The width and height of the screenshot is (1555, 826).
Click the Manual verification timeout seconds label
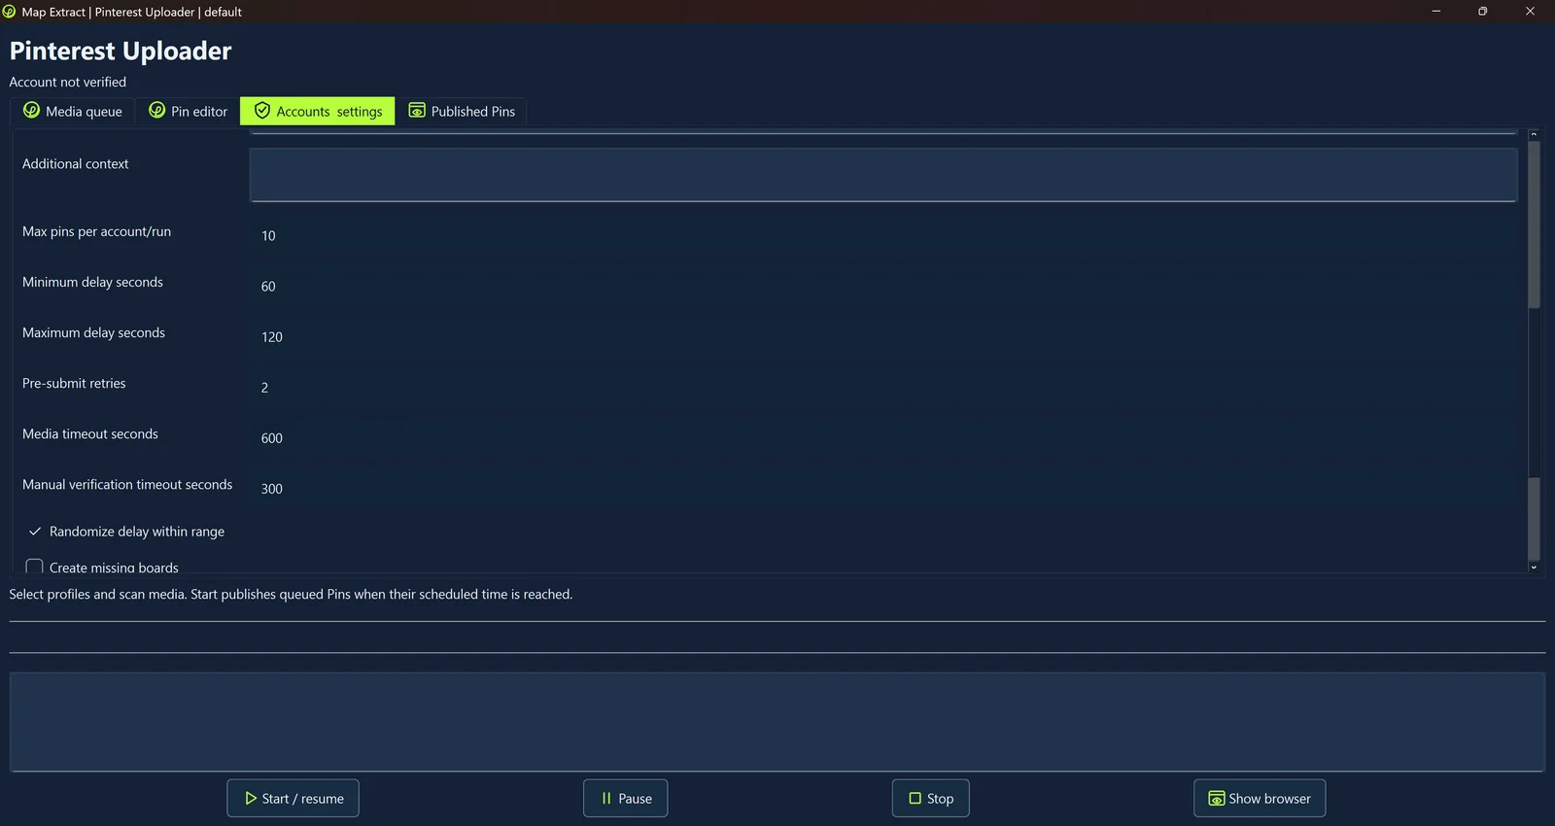point(127,485)
